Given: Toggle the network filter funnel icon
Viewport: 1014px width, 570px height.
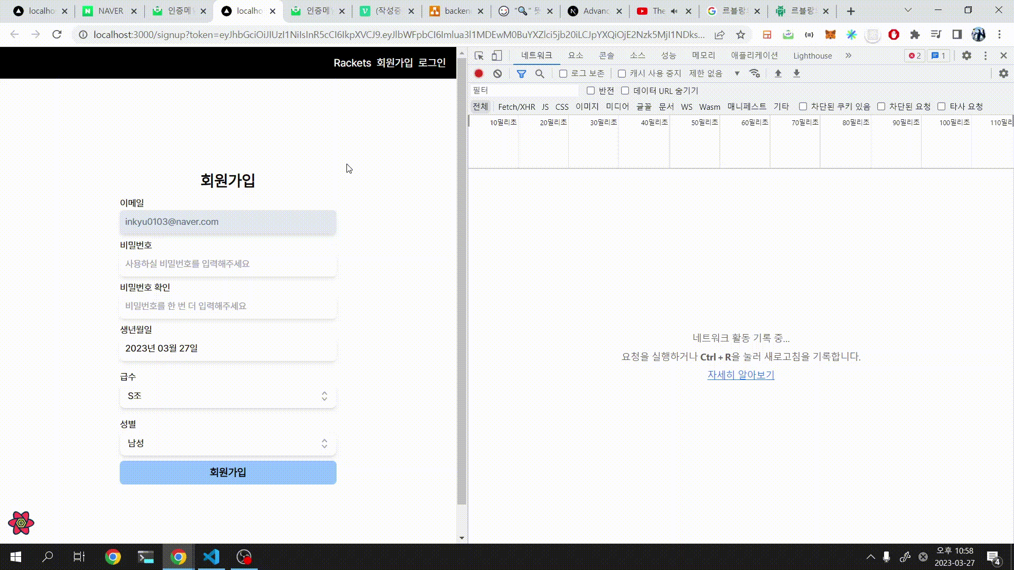Looking at the screenshot, I should pyautogui.click(x=521, y=73).
